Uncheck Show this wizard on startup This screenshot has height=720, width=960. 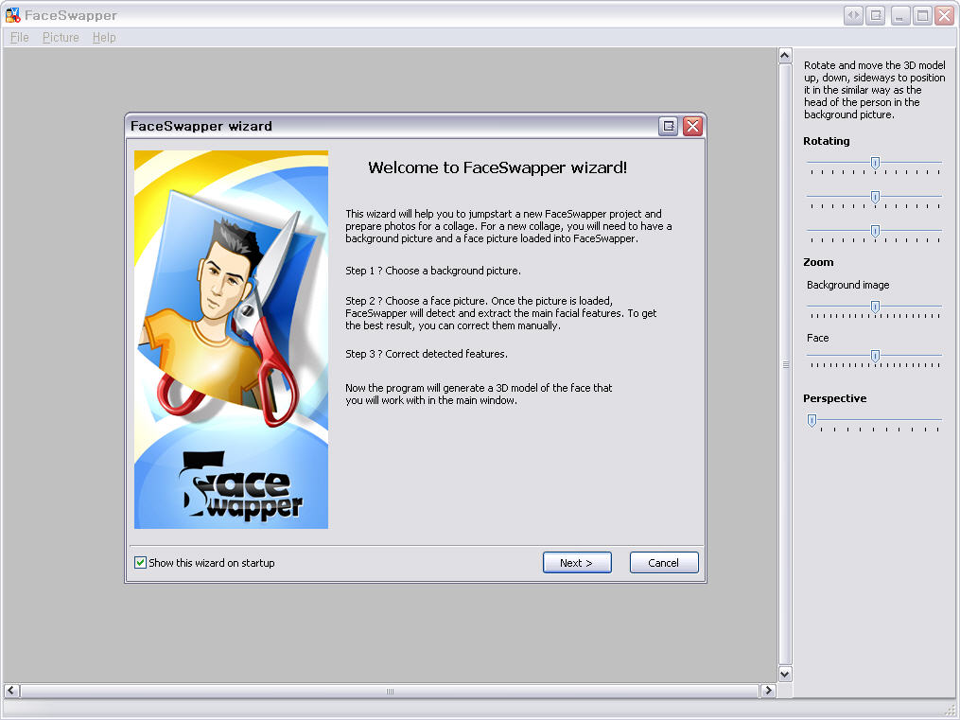[x=140, y=563]
